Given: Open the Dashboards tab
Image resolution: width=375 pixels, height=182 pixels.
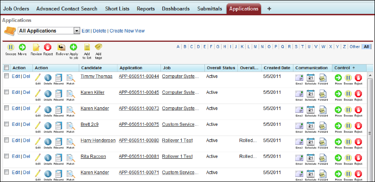Looking at the screenshot, I should point(176,9).
